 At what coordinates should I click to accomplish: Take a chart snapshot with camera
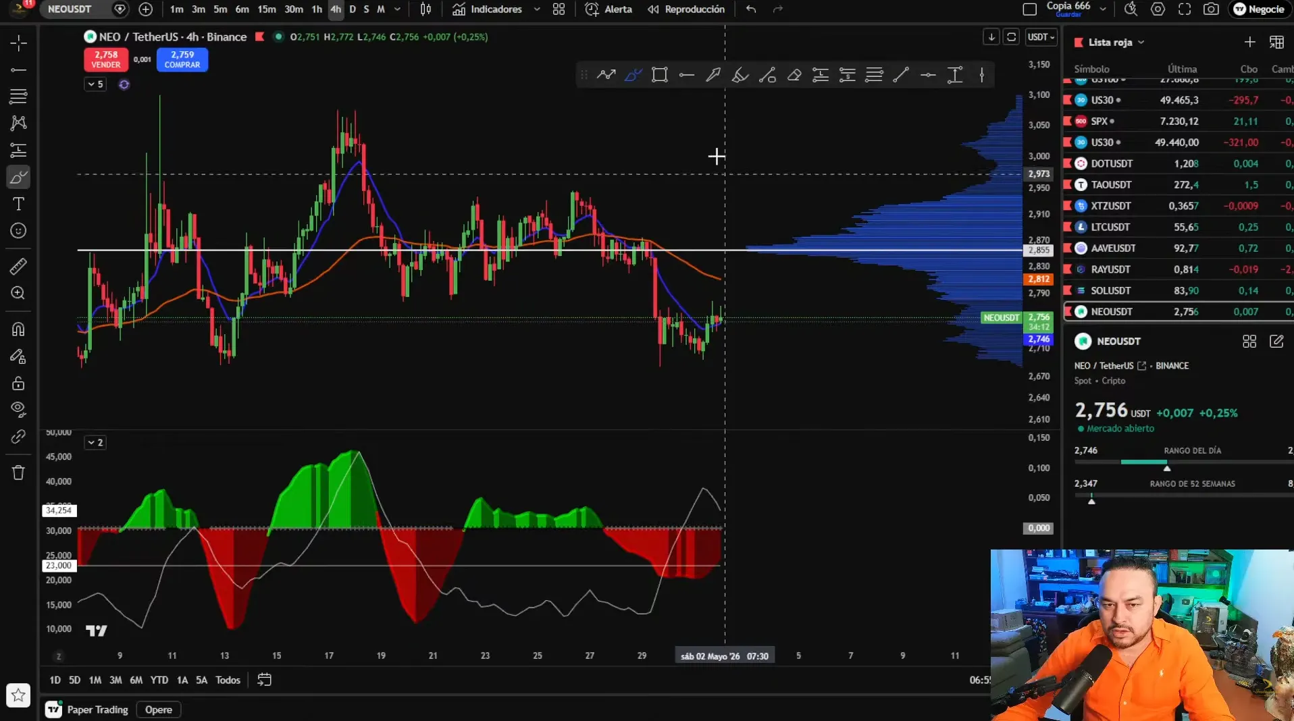pos(1212,9)
